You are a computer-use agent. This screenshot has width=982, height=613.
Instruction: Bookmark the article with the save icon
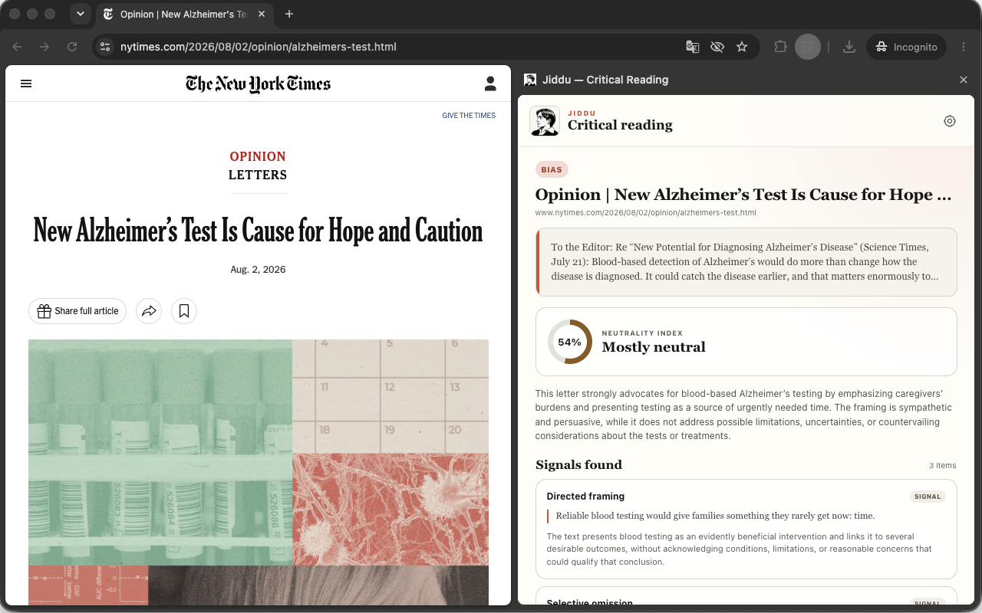click(x=184, y=311)
